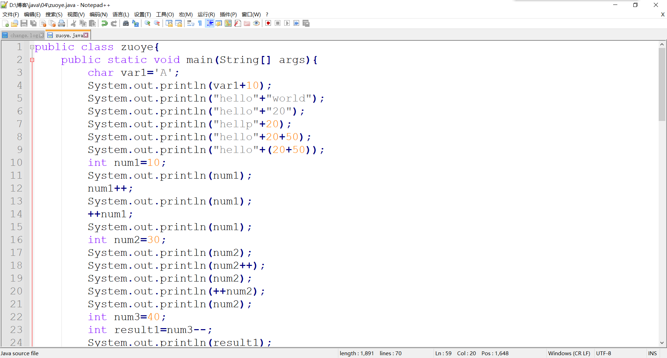This screenshot has height=358, width=667.
Task: Open Find with the binoculars icon
Action: click(x=126, y=23)
